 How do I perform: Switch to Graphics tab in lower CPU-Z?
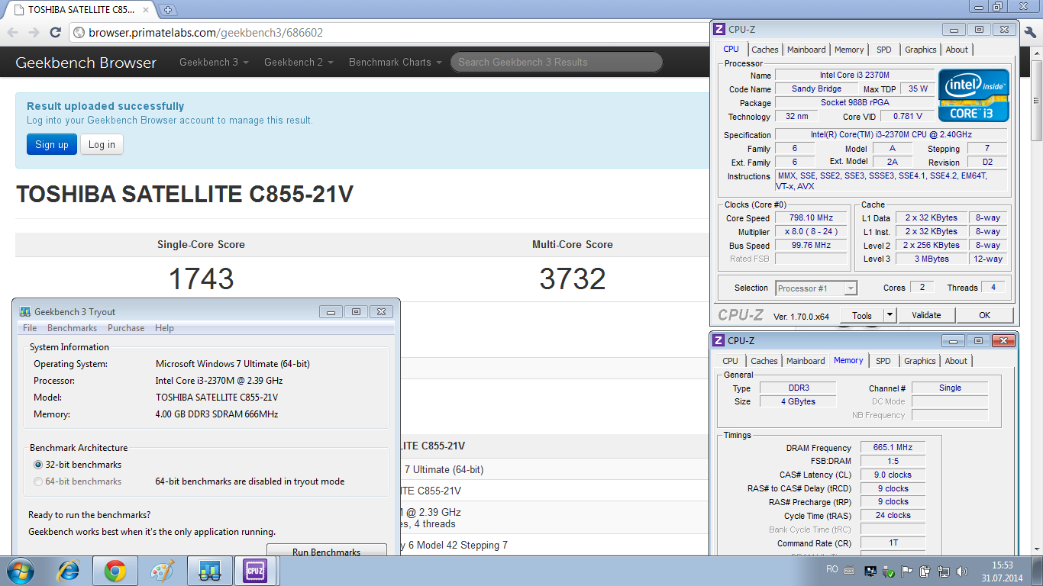(919, 361)
